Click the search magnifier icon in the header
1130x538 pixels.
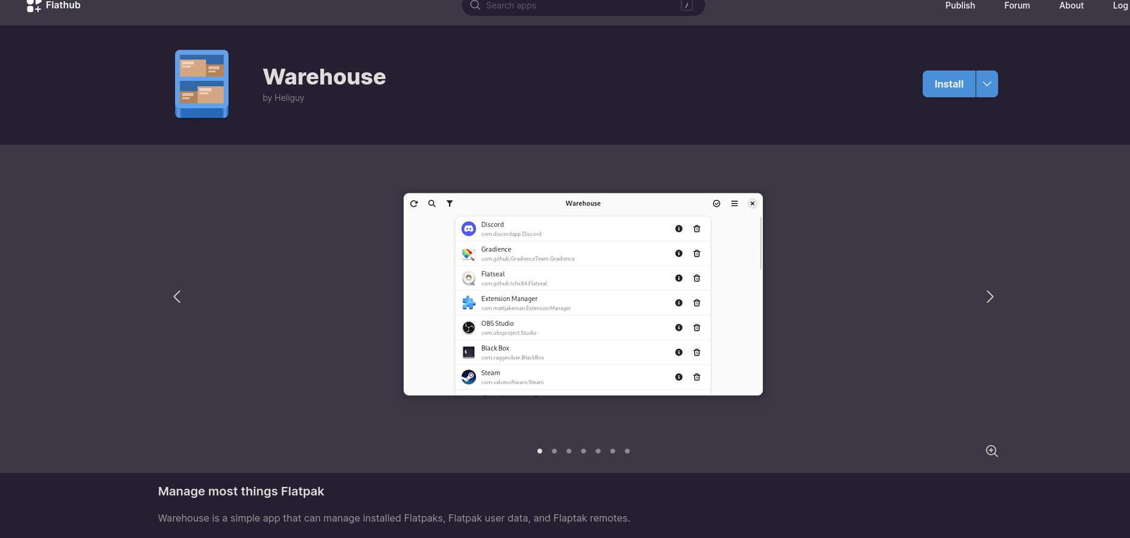475,5
